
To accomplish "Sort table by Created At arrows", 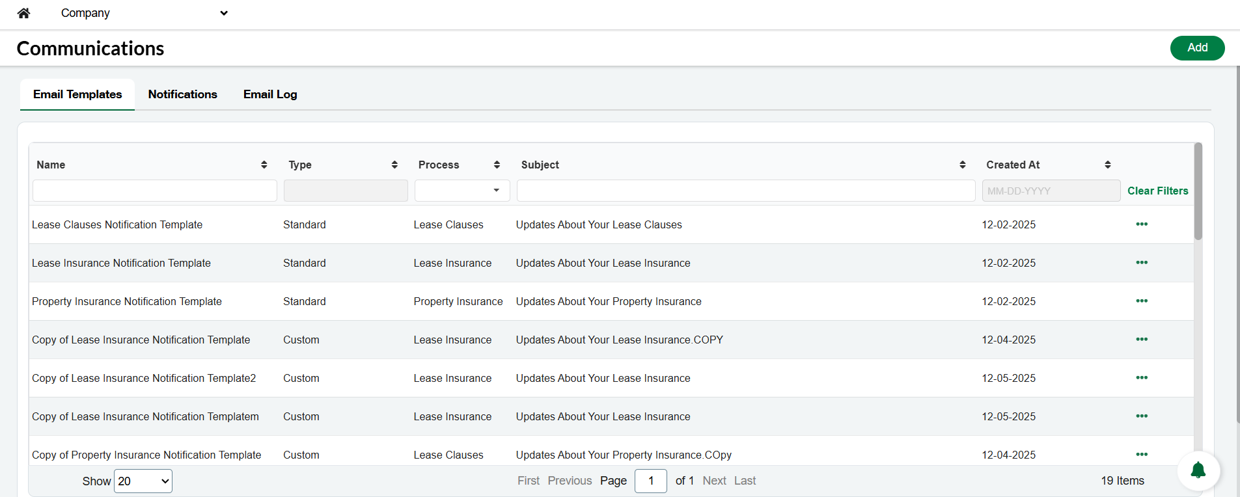I will coord(1107,165).
